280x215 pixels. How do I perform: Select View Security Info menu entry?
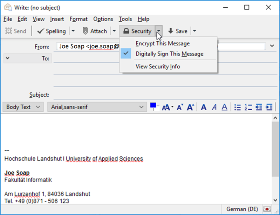(158, 66)
